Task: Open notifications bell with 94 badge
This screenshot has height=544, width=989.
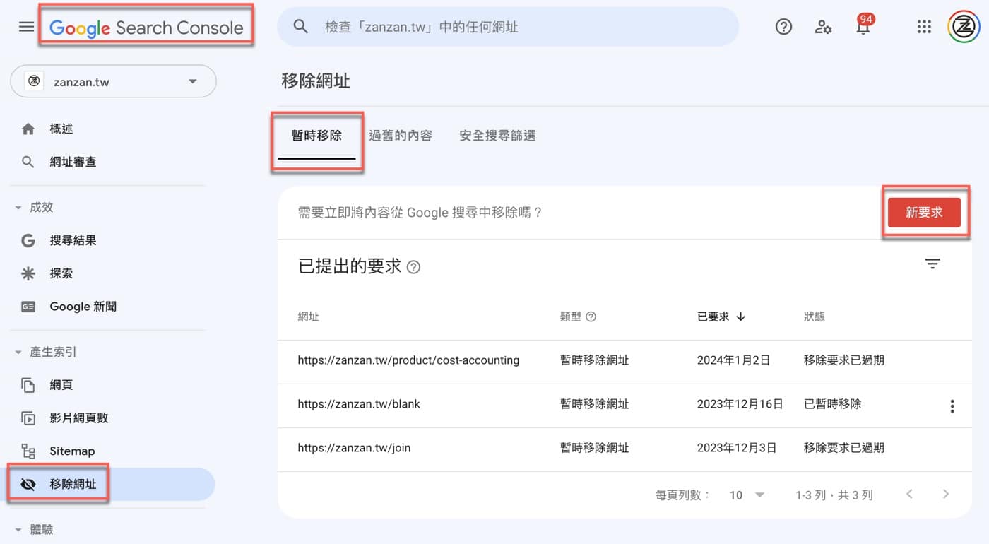Action: pos(863,25)
